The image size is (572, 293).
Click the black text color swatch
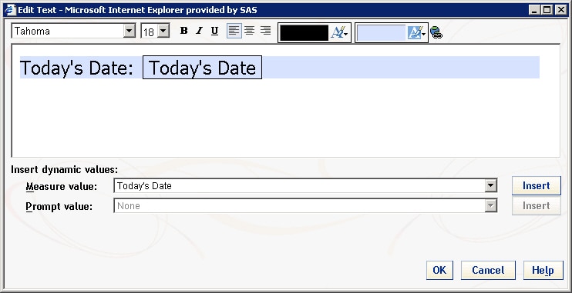pyautogui.click(x=304, y=33)
